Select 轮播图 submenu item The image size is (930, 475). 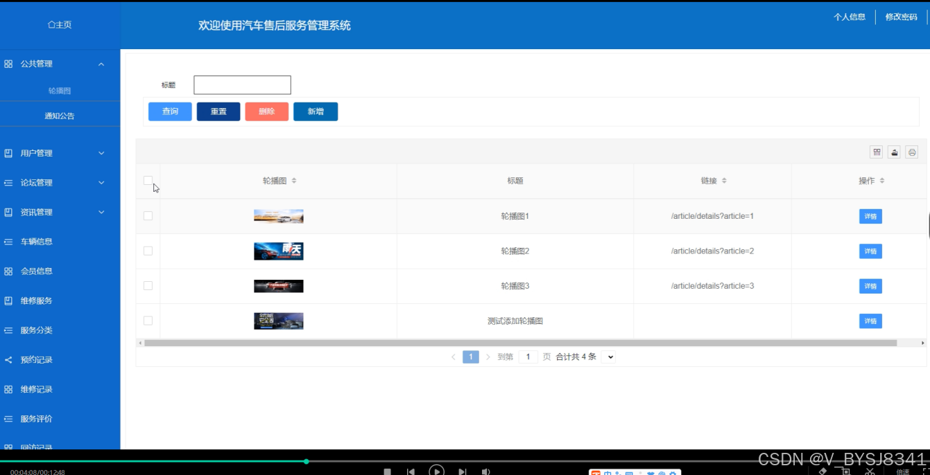(60, 91)
